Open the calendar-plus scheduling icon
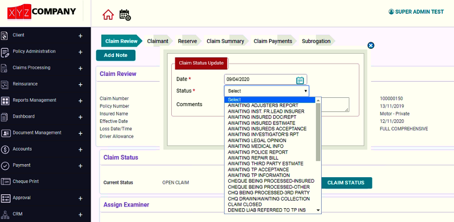The width and height of the screenshot is (454, 222). [x=125, y=15]
